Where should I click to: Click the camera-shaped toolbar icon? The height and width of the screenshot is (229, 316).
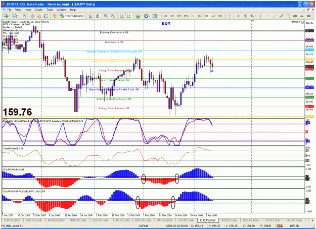309,16
